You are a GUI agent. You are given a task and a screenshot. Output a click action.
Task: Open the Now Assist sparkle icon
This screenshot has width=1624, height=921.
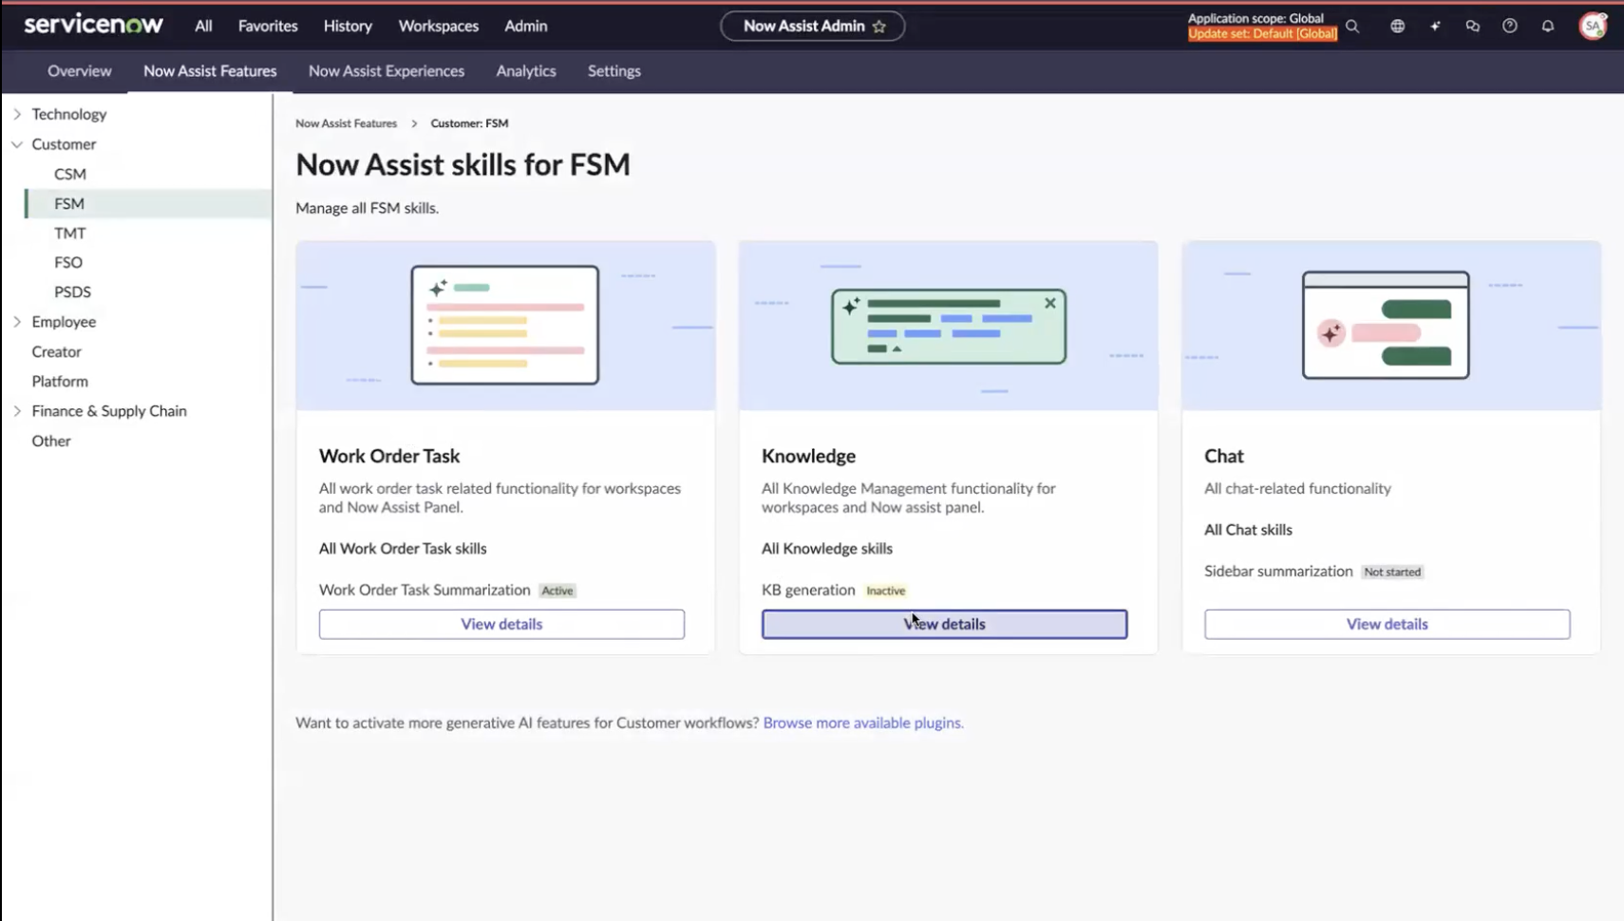pos(1435,27)
